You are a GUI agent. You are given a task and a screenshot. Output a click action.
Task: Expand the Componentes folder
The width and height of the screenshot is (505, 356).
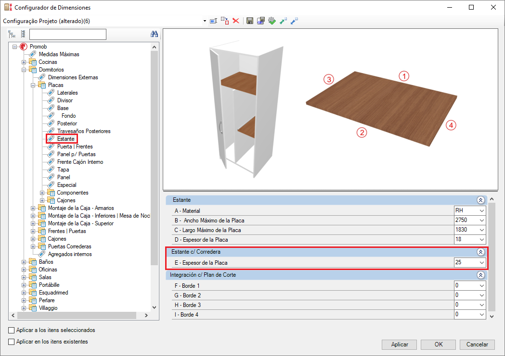(42, 193)
